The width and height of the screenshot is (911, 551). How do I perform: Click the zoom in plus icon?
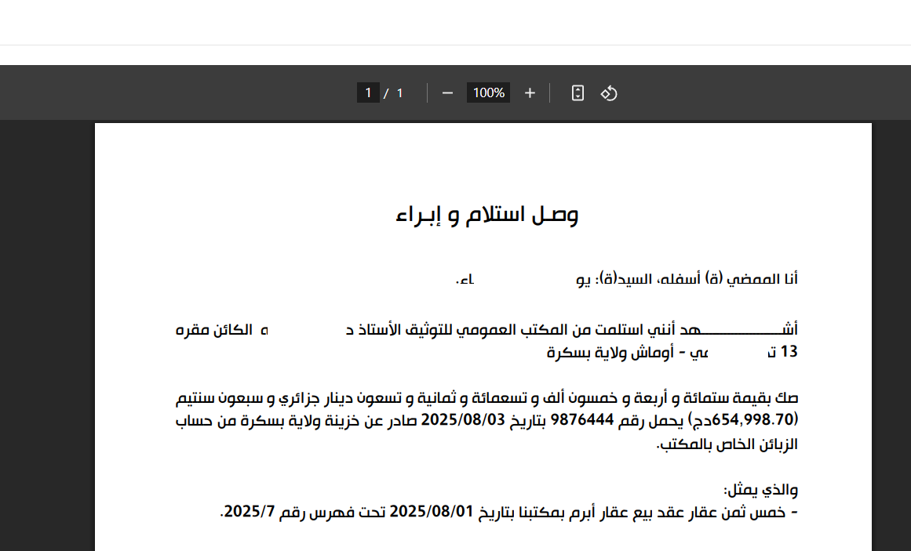click(x=530, y=93)
